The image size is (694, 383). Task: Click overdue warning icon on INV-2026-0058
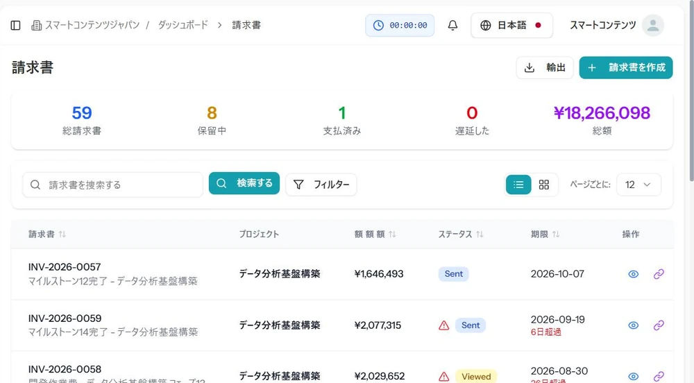pyautogui.click(x=444, y=377)
